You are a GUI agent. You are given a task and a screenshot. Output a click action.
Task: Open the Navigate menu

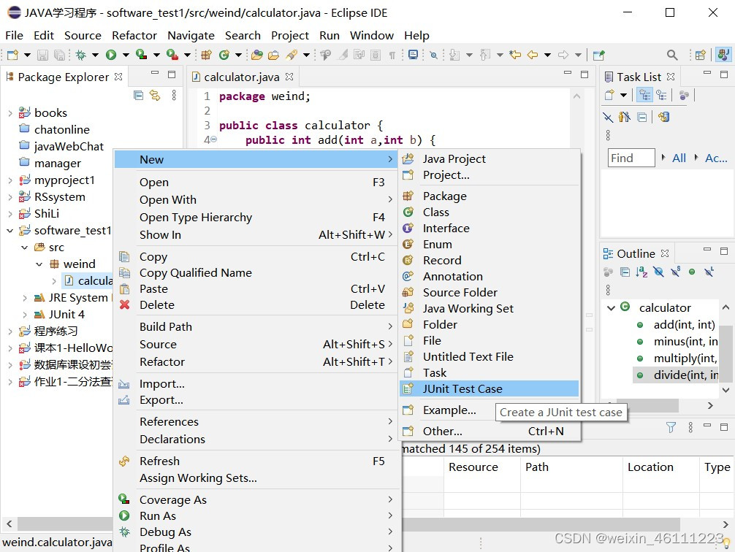tap(191, 36)
